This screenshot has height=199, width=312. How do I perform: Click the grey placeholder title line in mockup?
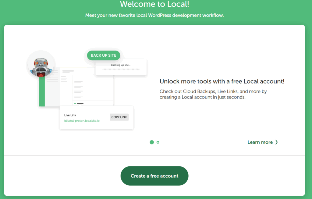(68, 71)
